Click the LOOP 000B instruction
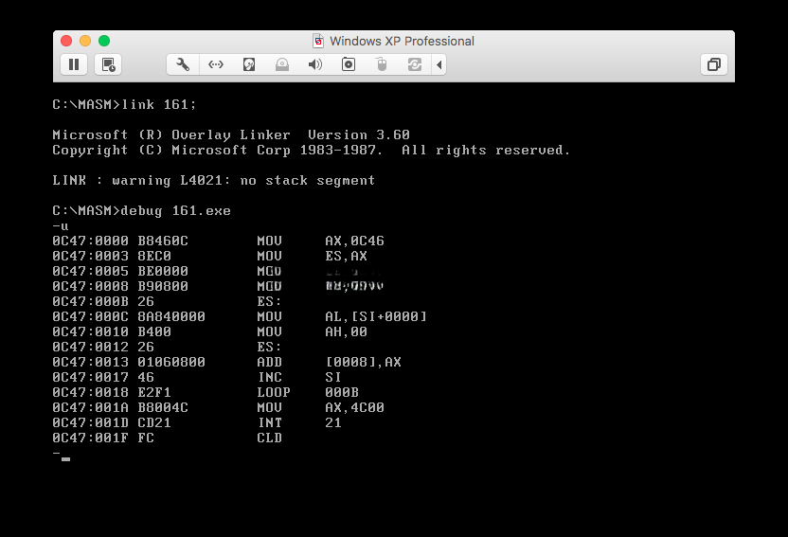788x537 pixels. (x=206, y=392)
